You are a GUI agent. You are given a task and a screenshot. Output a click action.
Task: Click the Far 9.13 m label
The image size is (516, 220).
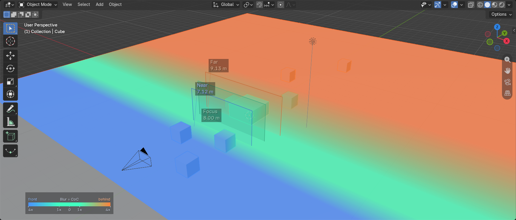tap(218, 65)
